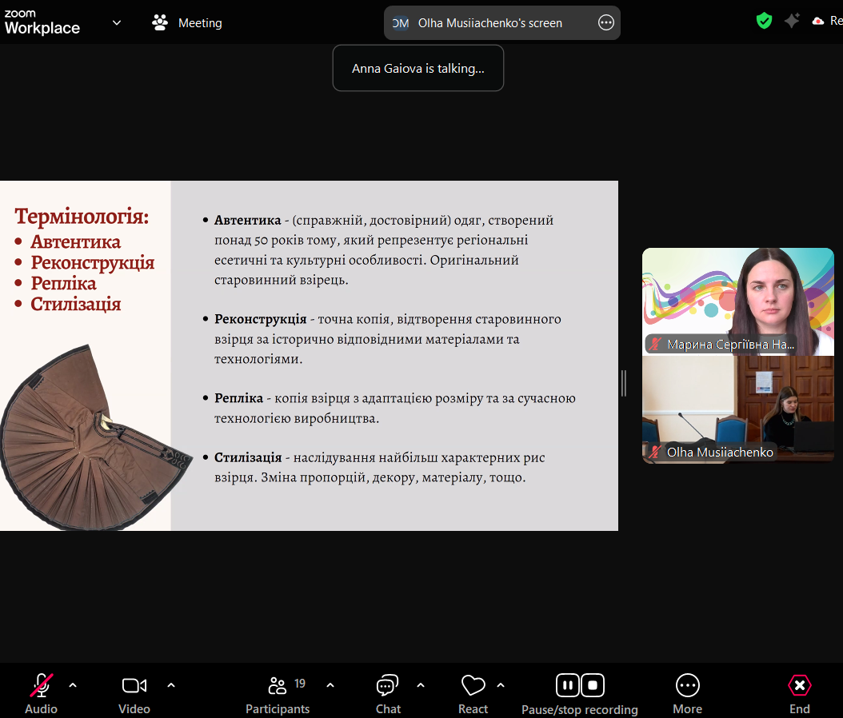The image size is (843, 718).
Task: Open the Participants panel icon
Action: point(278,685)
